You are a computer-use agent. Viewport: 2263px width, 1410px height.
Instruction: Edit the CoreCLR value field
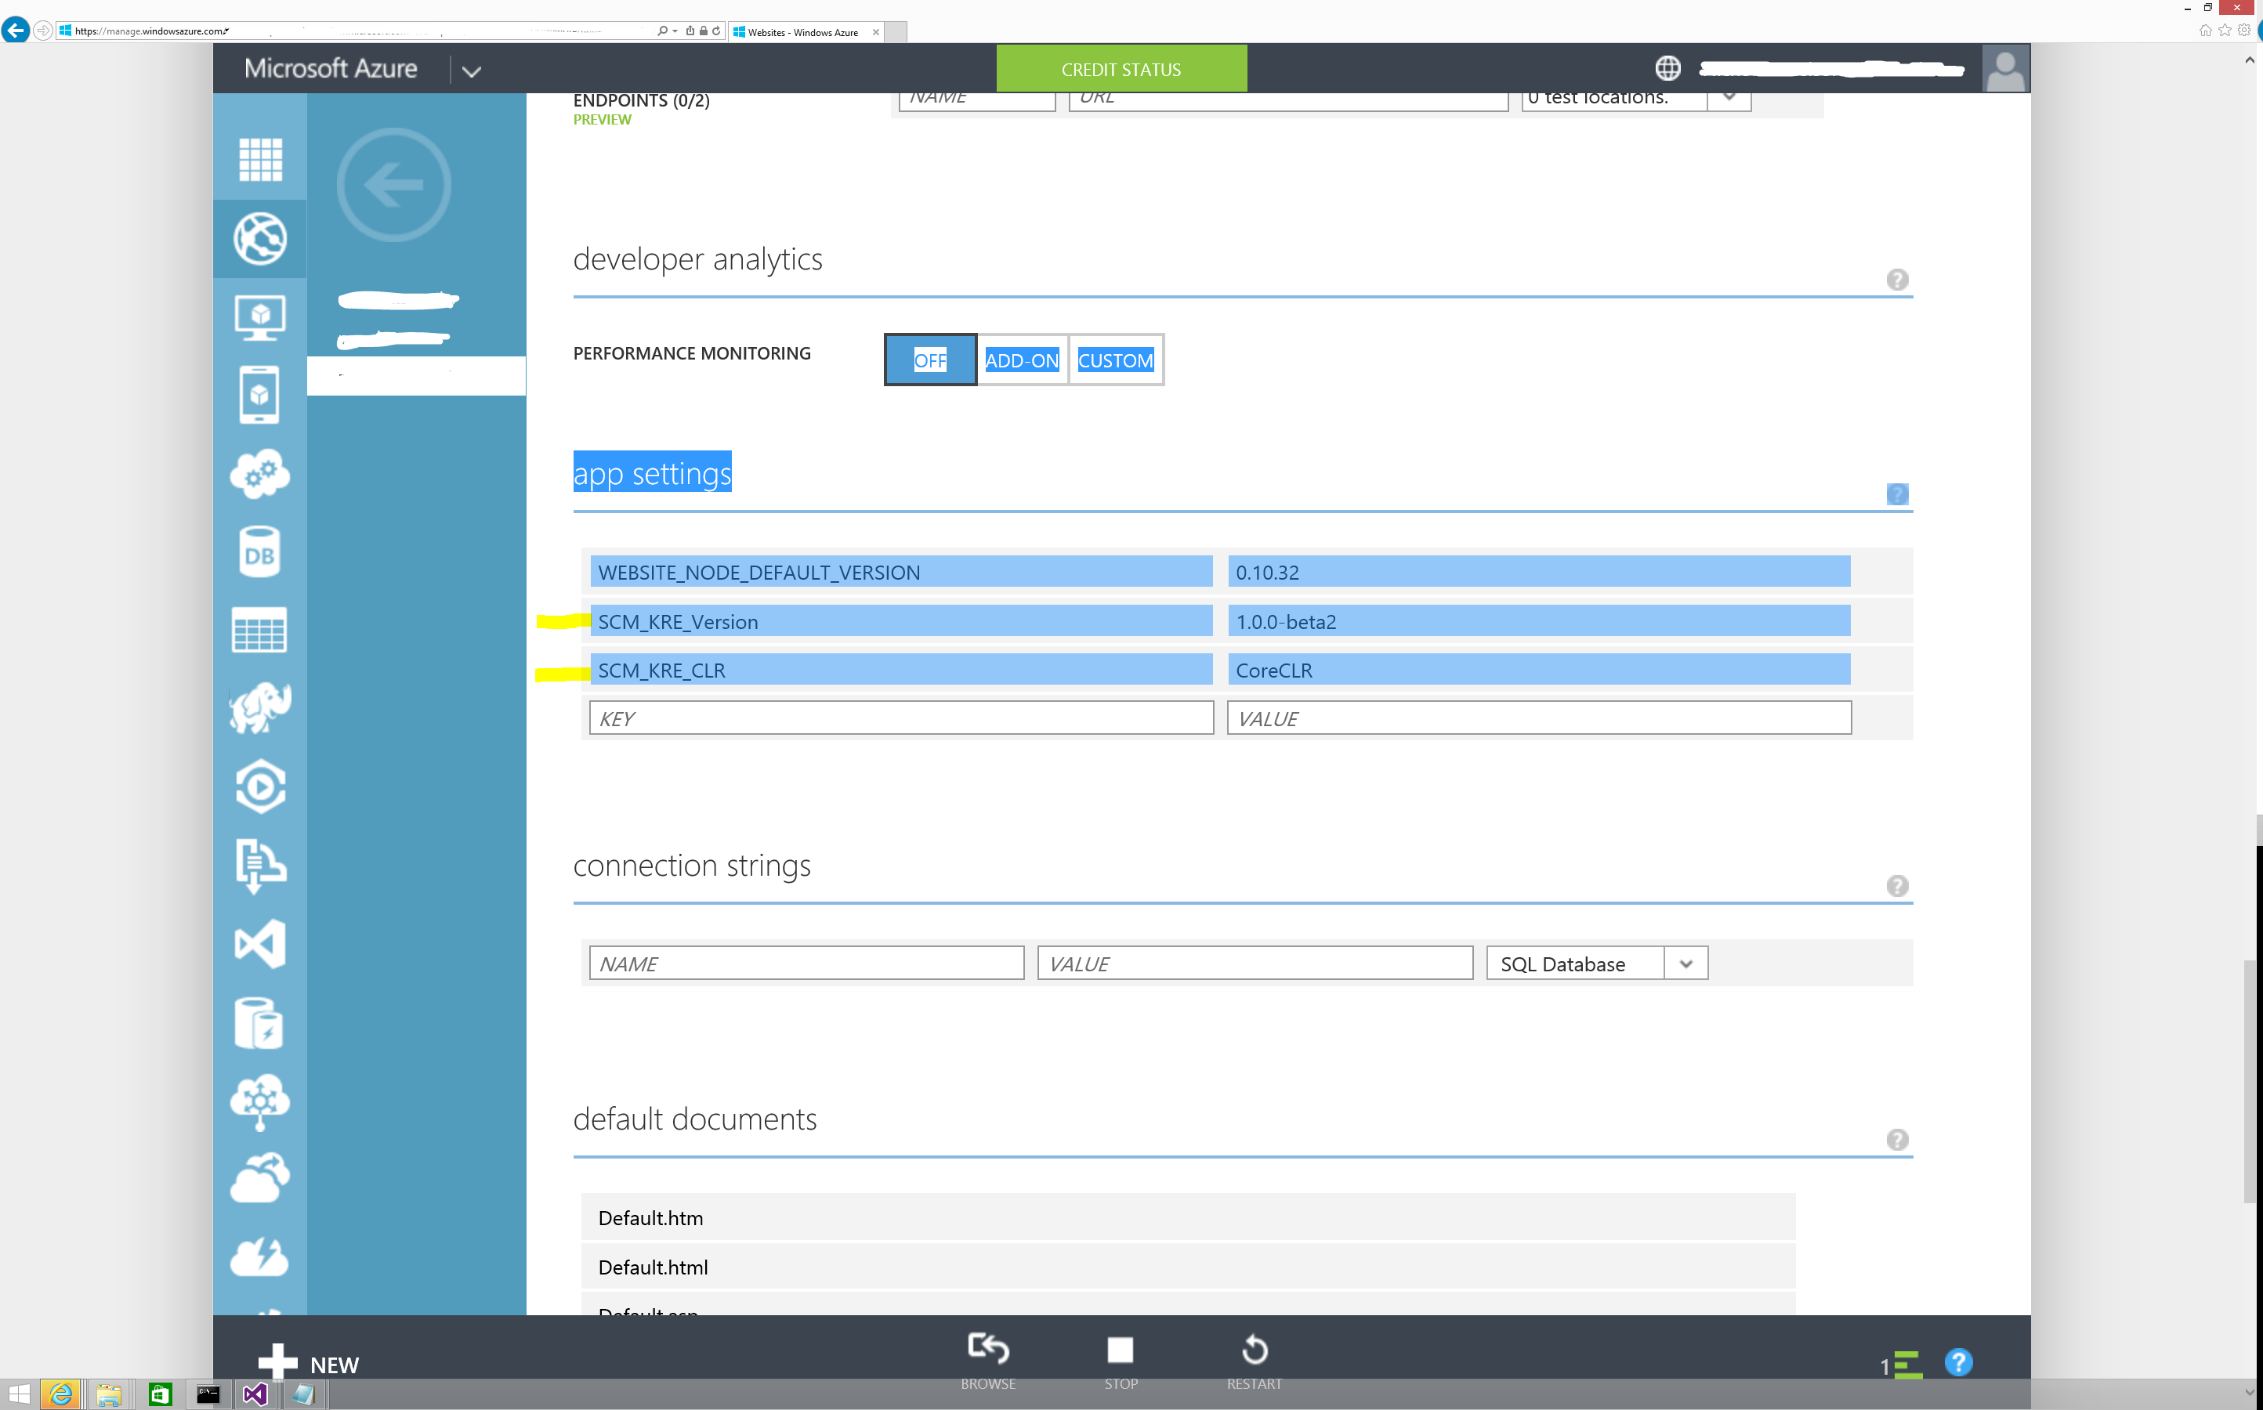(1539, 670)
